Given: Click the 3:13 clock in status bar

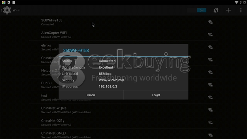Looking at the screenshot, I should click(x=243, y=3).
